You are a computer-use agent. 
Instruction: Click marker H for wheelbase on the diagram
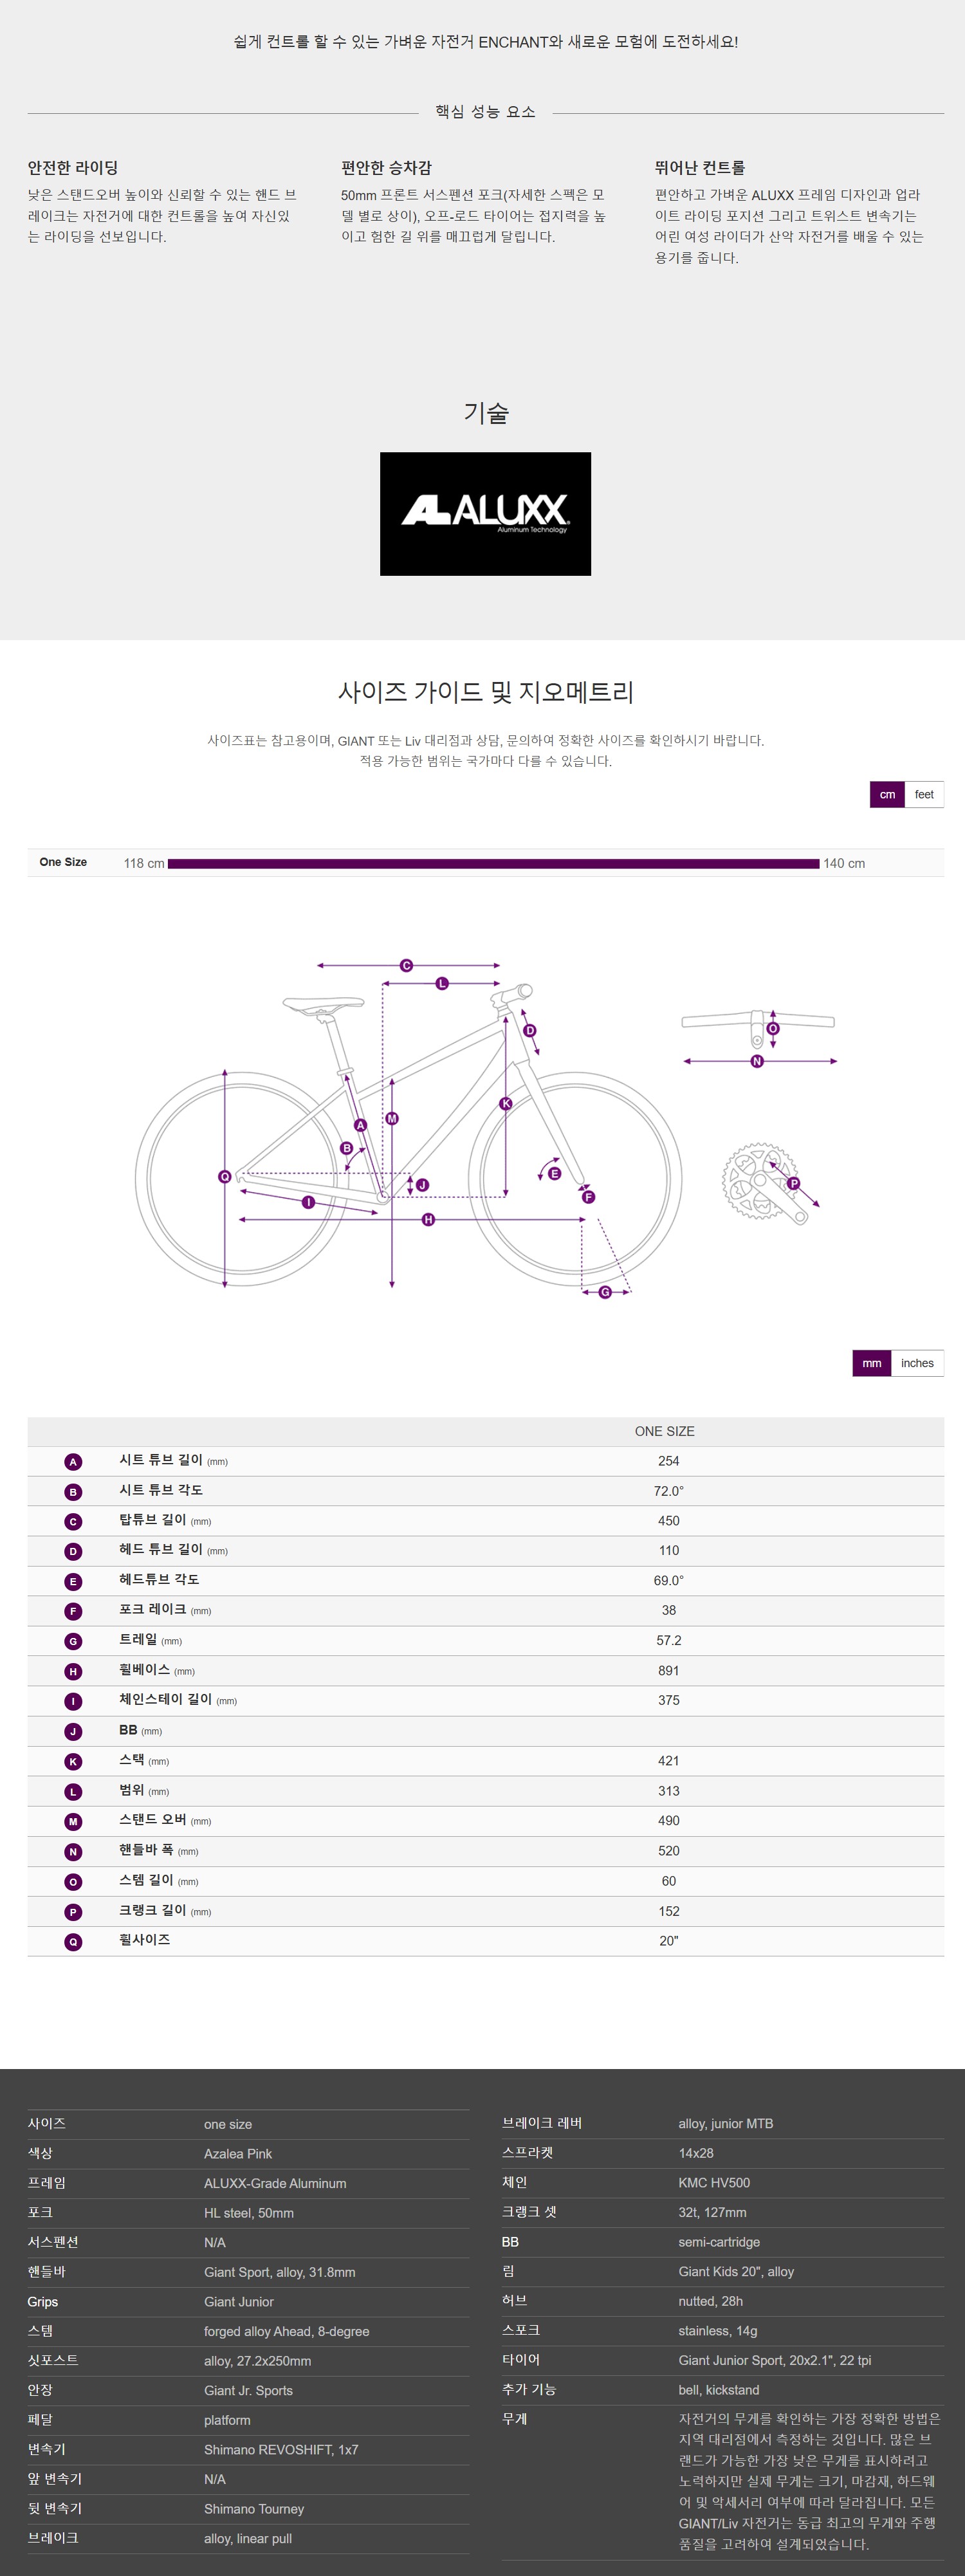(428, 1219)
